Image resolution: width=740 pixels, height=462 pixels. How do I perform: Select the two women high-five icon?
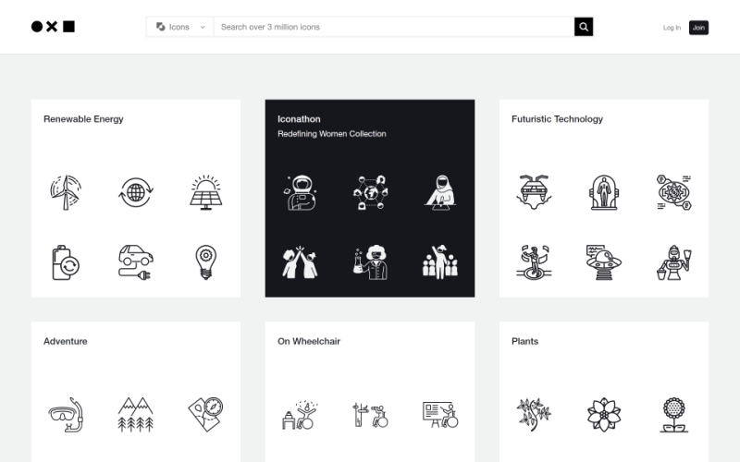(300, 262)
